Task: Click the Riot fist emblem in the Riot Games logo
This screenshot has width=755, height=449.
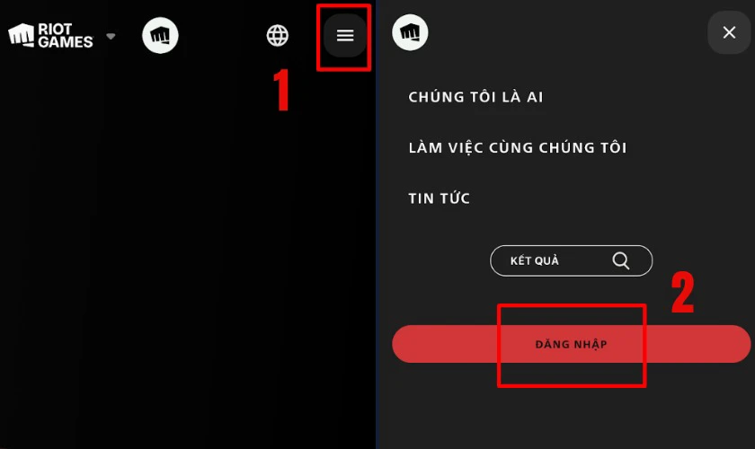Action: pos(22,35)
